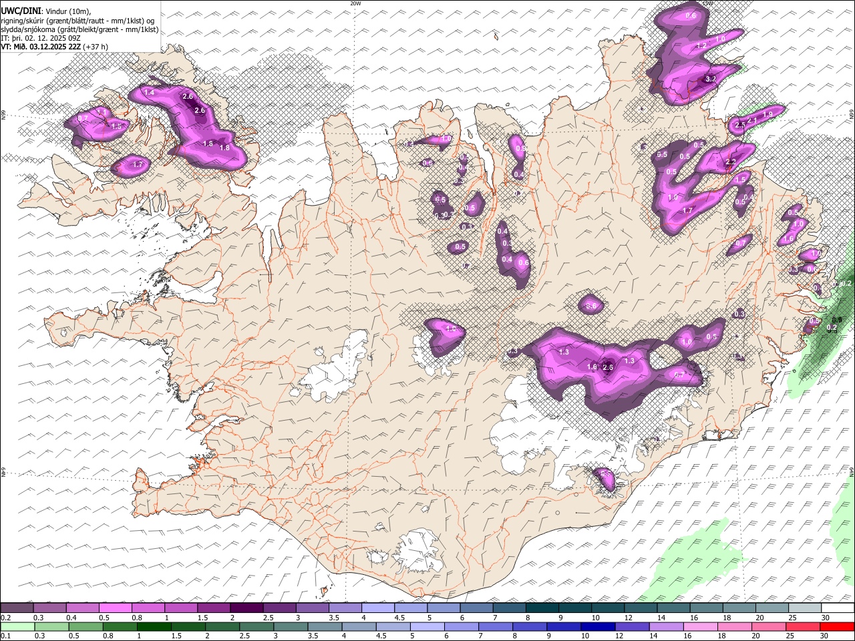
Task: Click the '1.1' value in the far northwest
Action: (102, 112)
